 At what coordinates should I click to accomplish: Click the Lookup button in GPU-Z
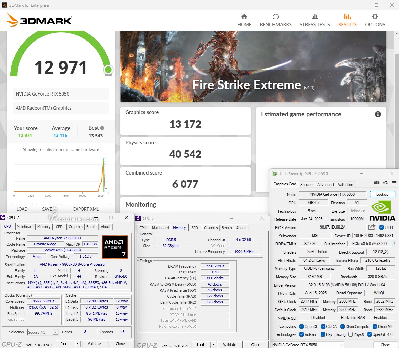click(x=382, y=194)
